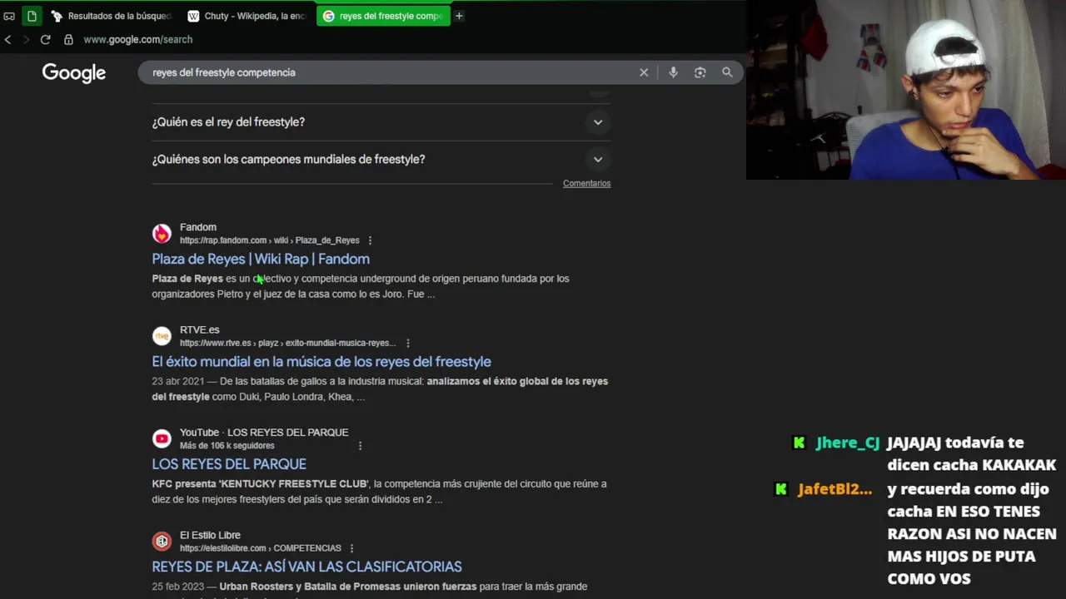Open the Comentarios feedback link
This screenshot has width=1066, height=599.
[x=586, y=183]
